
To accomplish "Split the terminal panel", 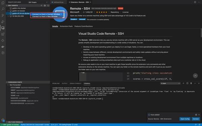I will click(x=187, y=83).
